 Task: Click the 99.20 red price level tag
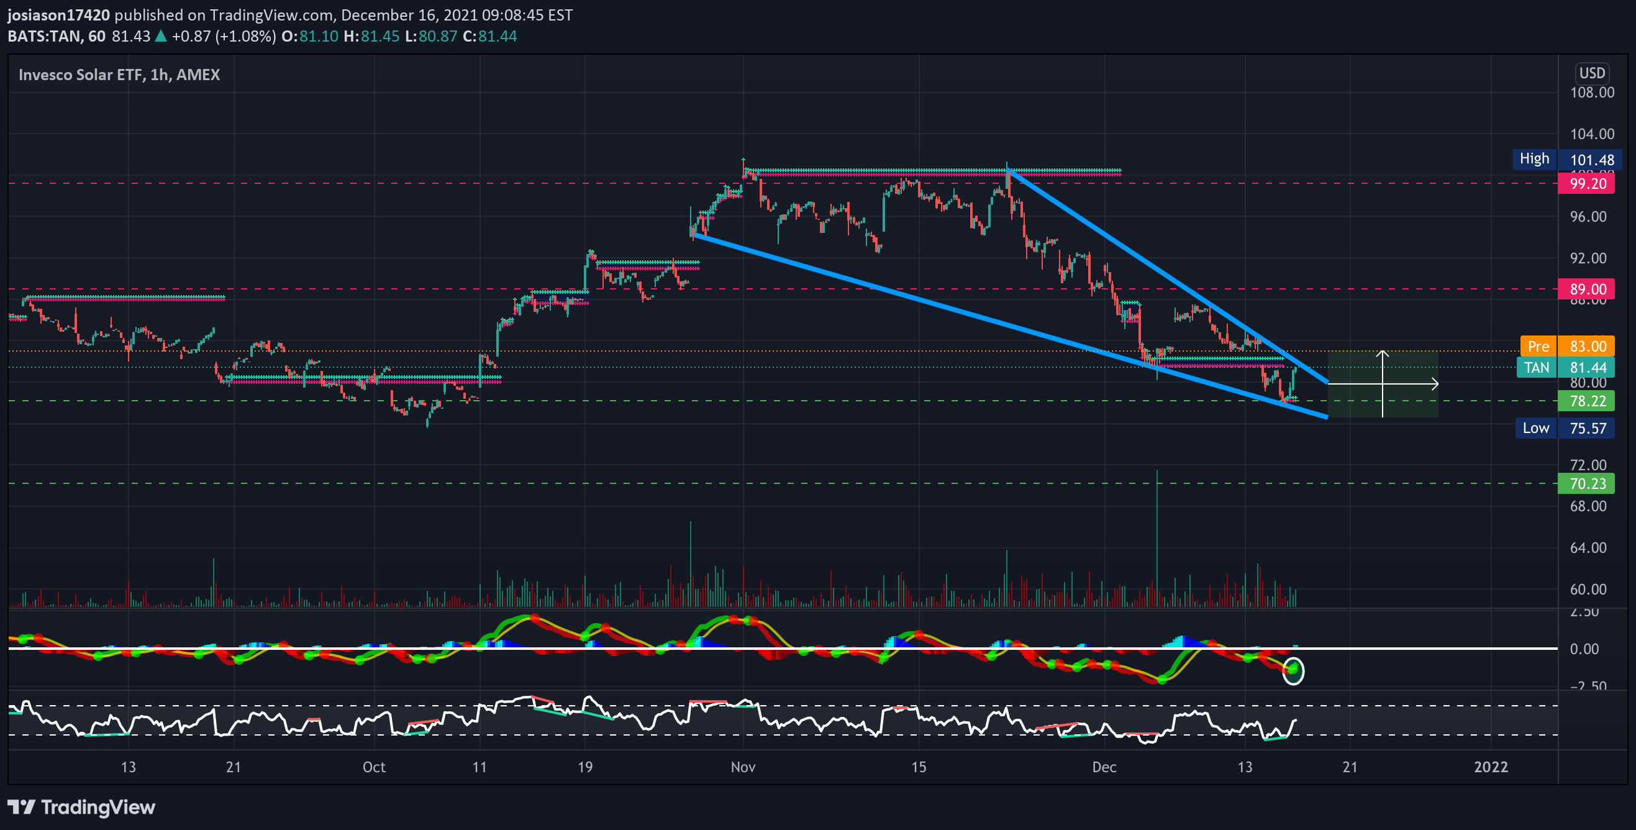[x=1586, y=183]
